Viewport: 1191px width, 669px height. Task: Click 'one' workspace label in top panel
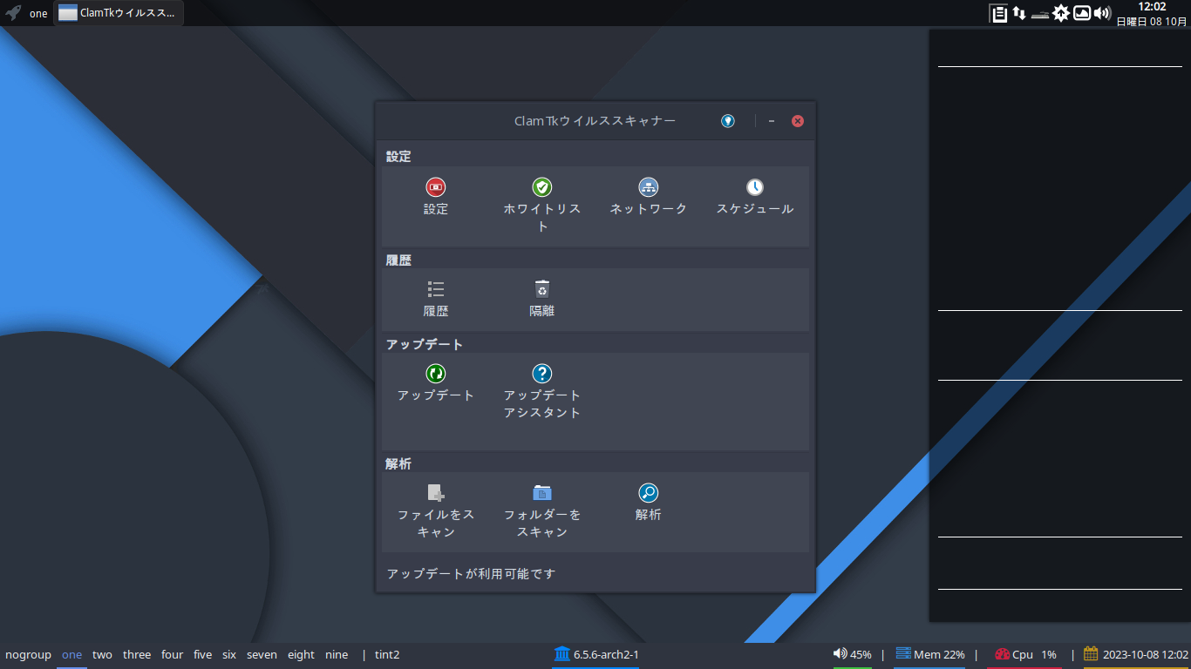[x=38, y=14]
